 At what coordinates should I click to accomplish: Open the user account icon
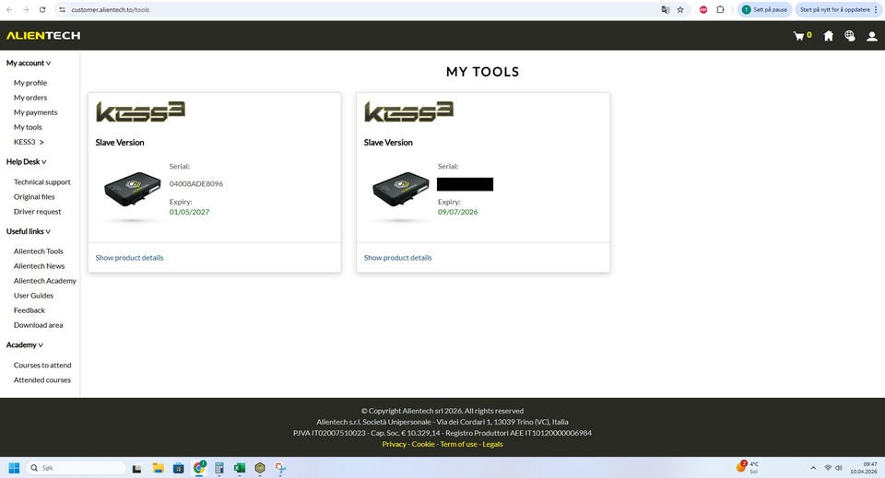tap(871, 36)
